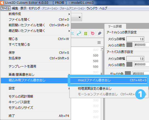Click アートメッシュ メッシュの線色 color swatch
This screenshot has width=149, height=120.
129,45
